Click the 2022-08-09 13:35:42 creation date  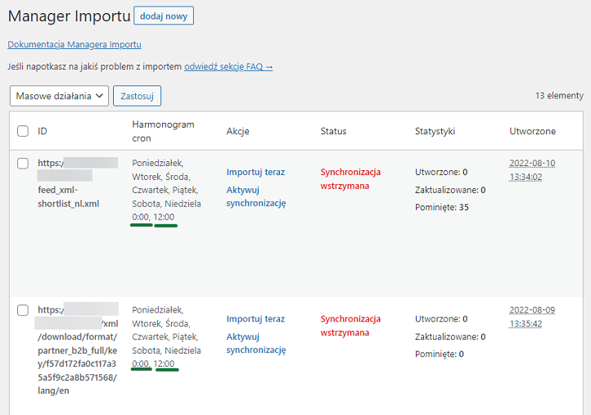tap(532, 317)
